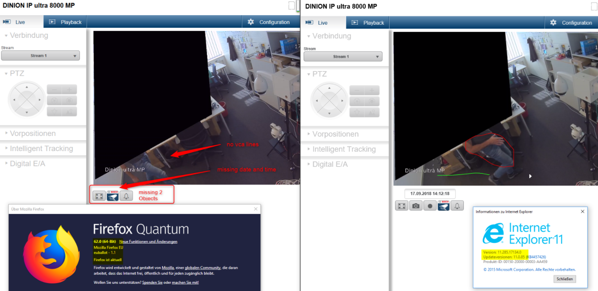Image resolution: width=598 pixels, height=291 pixels.
Task: Zoom out with minus button, right page PTZ
Action: (x=357, y=90)
